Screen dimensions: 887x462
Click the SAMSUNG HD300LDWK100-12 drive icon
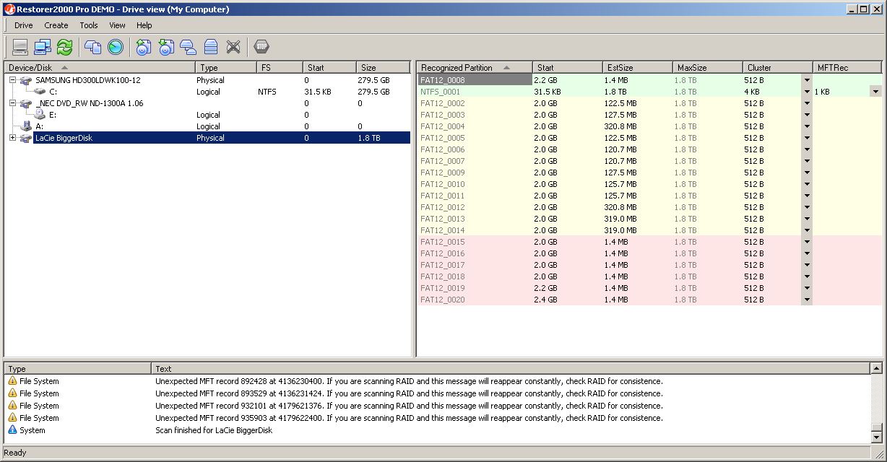tap(26, 80)
